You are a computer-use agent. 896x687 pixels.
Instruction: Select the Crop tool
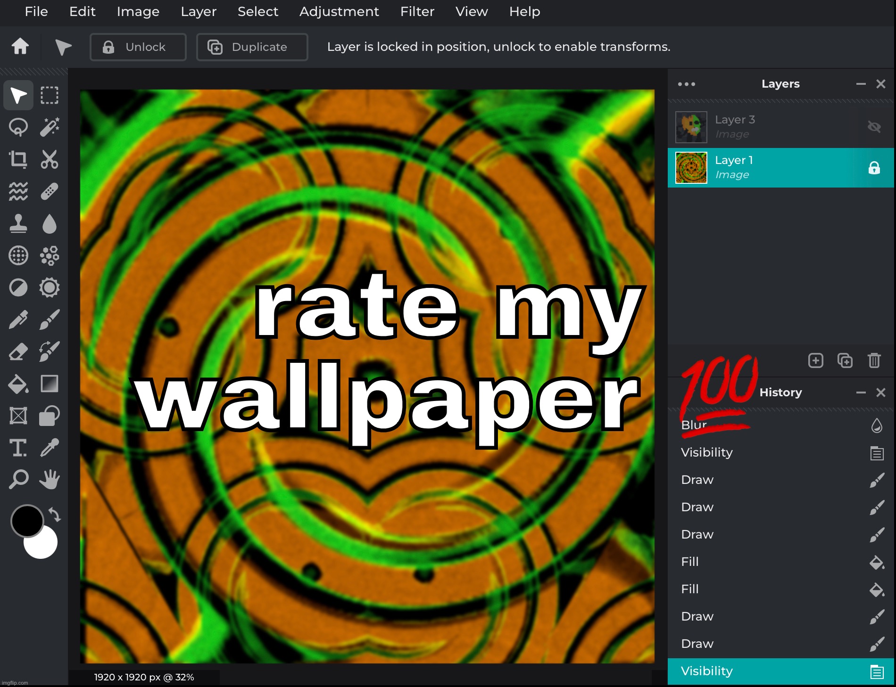pos(18,159)
